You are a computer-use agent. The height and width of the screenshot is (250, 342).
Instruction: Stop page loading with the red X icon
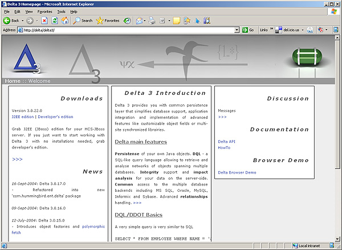44,21
